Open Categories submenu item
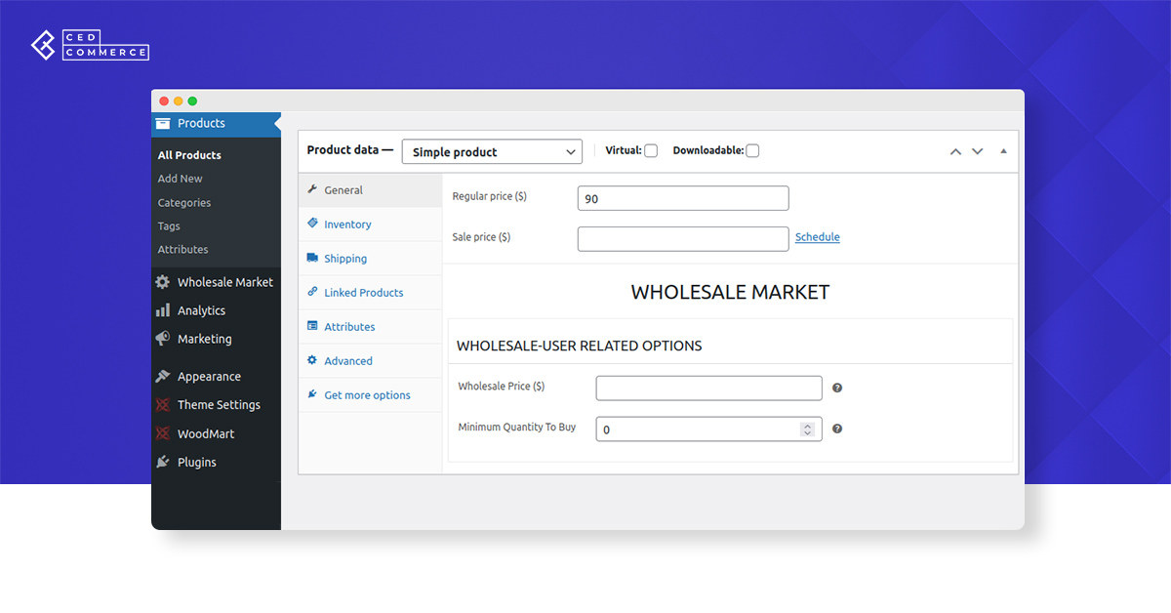 [x=184, y=203]
